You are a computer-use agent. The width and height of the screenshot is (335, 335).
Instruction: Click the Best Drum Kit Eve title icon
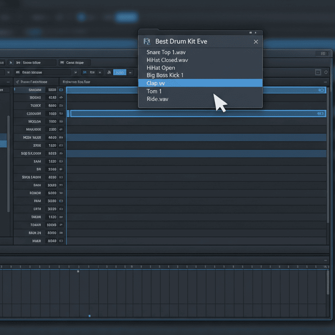point(147,42)
